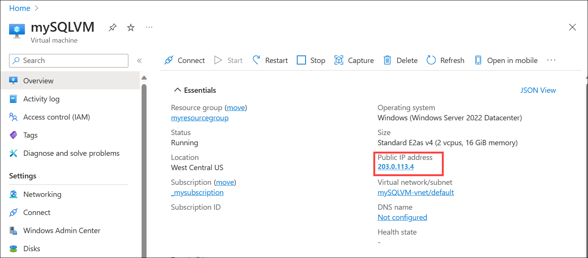Restart the virtual machine
The image size is (588, 258).
coord(270,60)
